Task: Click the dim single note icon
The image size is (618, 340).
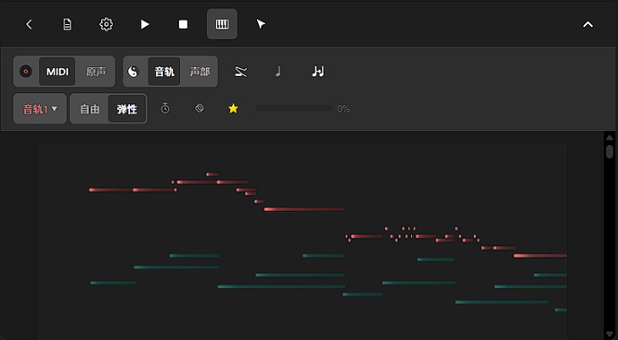Action: (278, 72)
